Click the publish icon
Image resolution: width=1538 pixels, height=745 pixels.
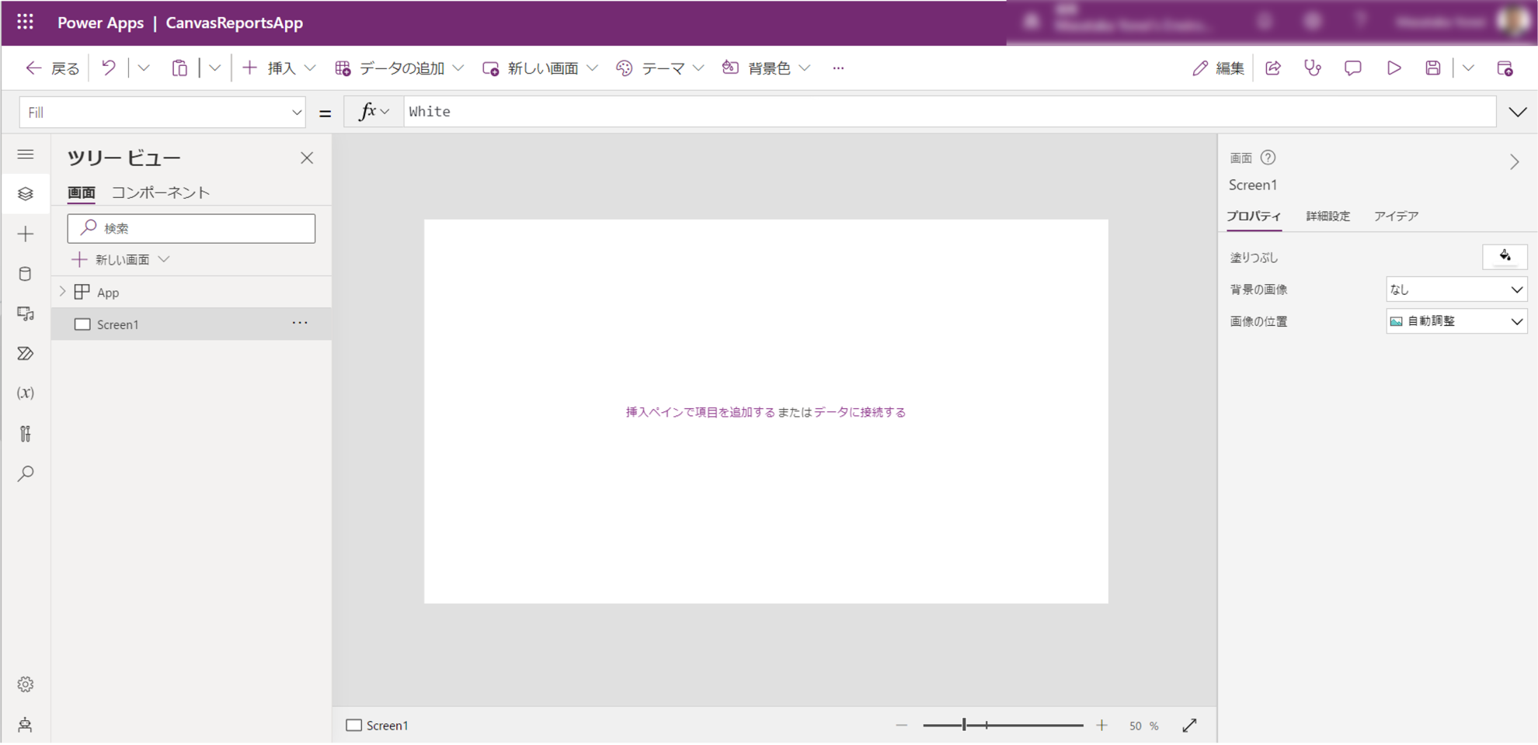[1505, 68]
